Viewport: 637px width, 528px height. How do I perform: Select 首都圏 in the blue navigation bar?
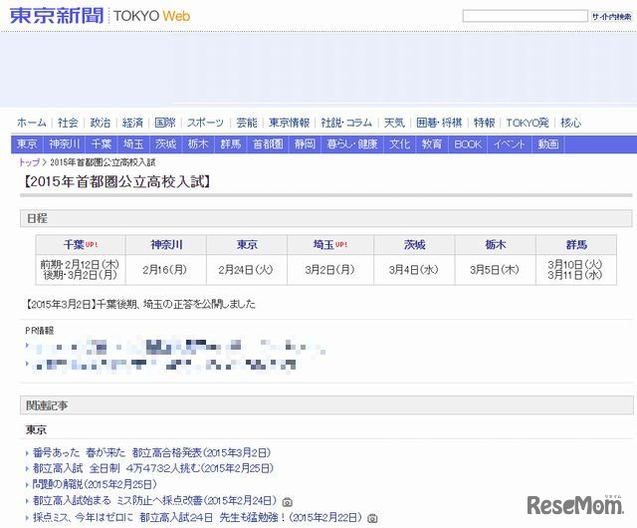point(268,144)
